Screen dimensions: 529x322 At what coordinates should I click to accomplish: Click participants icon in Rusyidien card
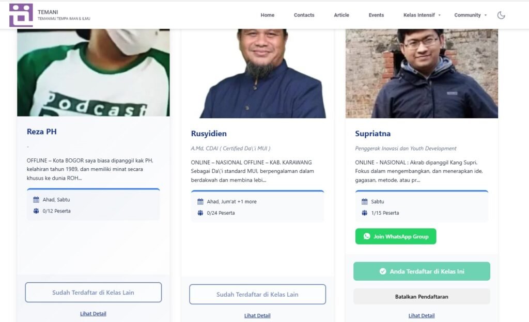pyautogui.click(x=200, y=213)
